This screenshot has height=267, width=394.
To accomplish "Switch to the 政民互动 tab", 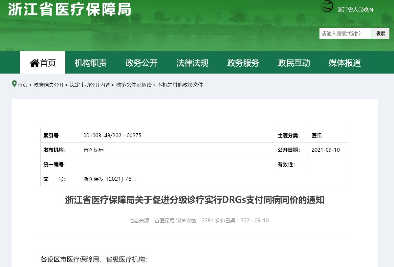I will coord(294,63).
